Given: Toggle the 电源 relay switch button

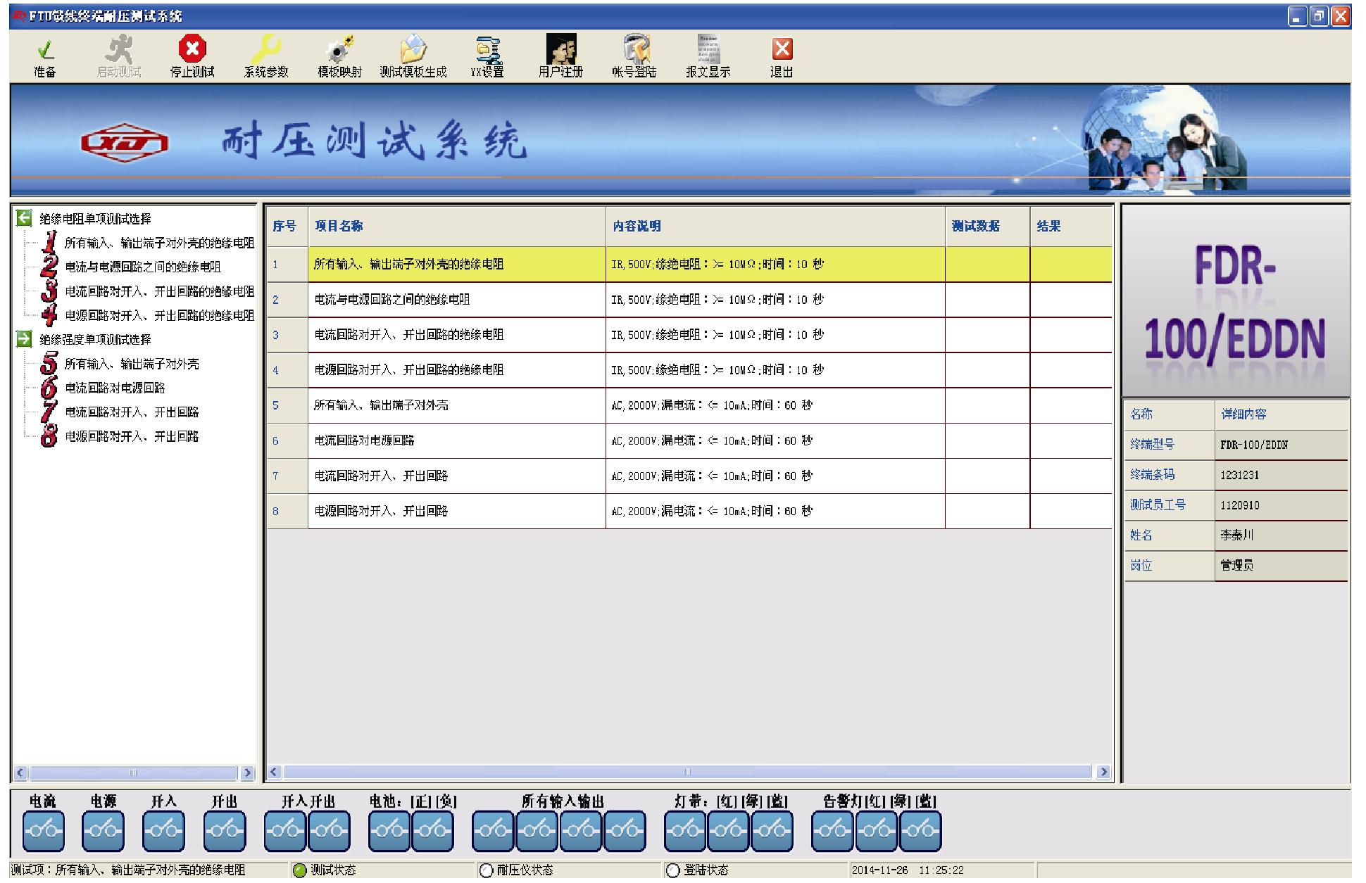Looking at the screenshot, I should (104, 831).
